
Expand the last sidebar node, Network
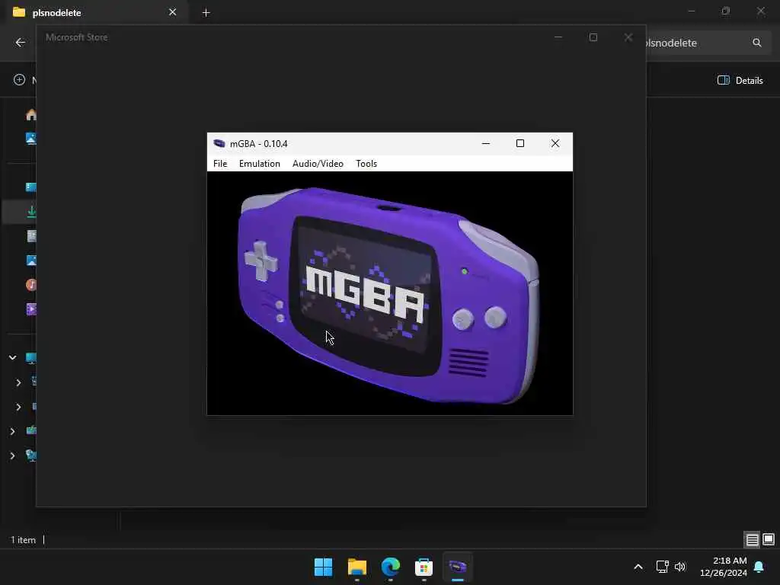pos(12,456)
